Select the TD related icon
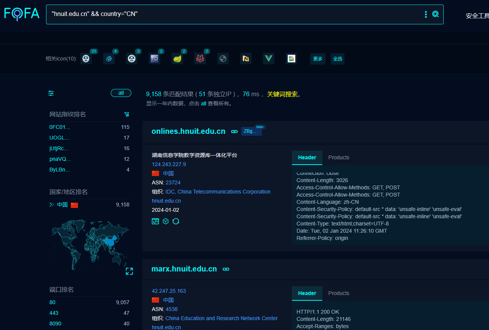489x330 pixels. point(155,59)
